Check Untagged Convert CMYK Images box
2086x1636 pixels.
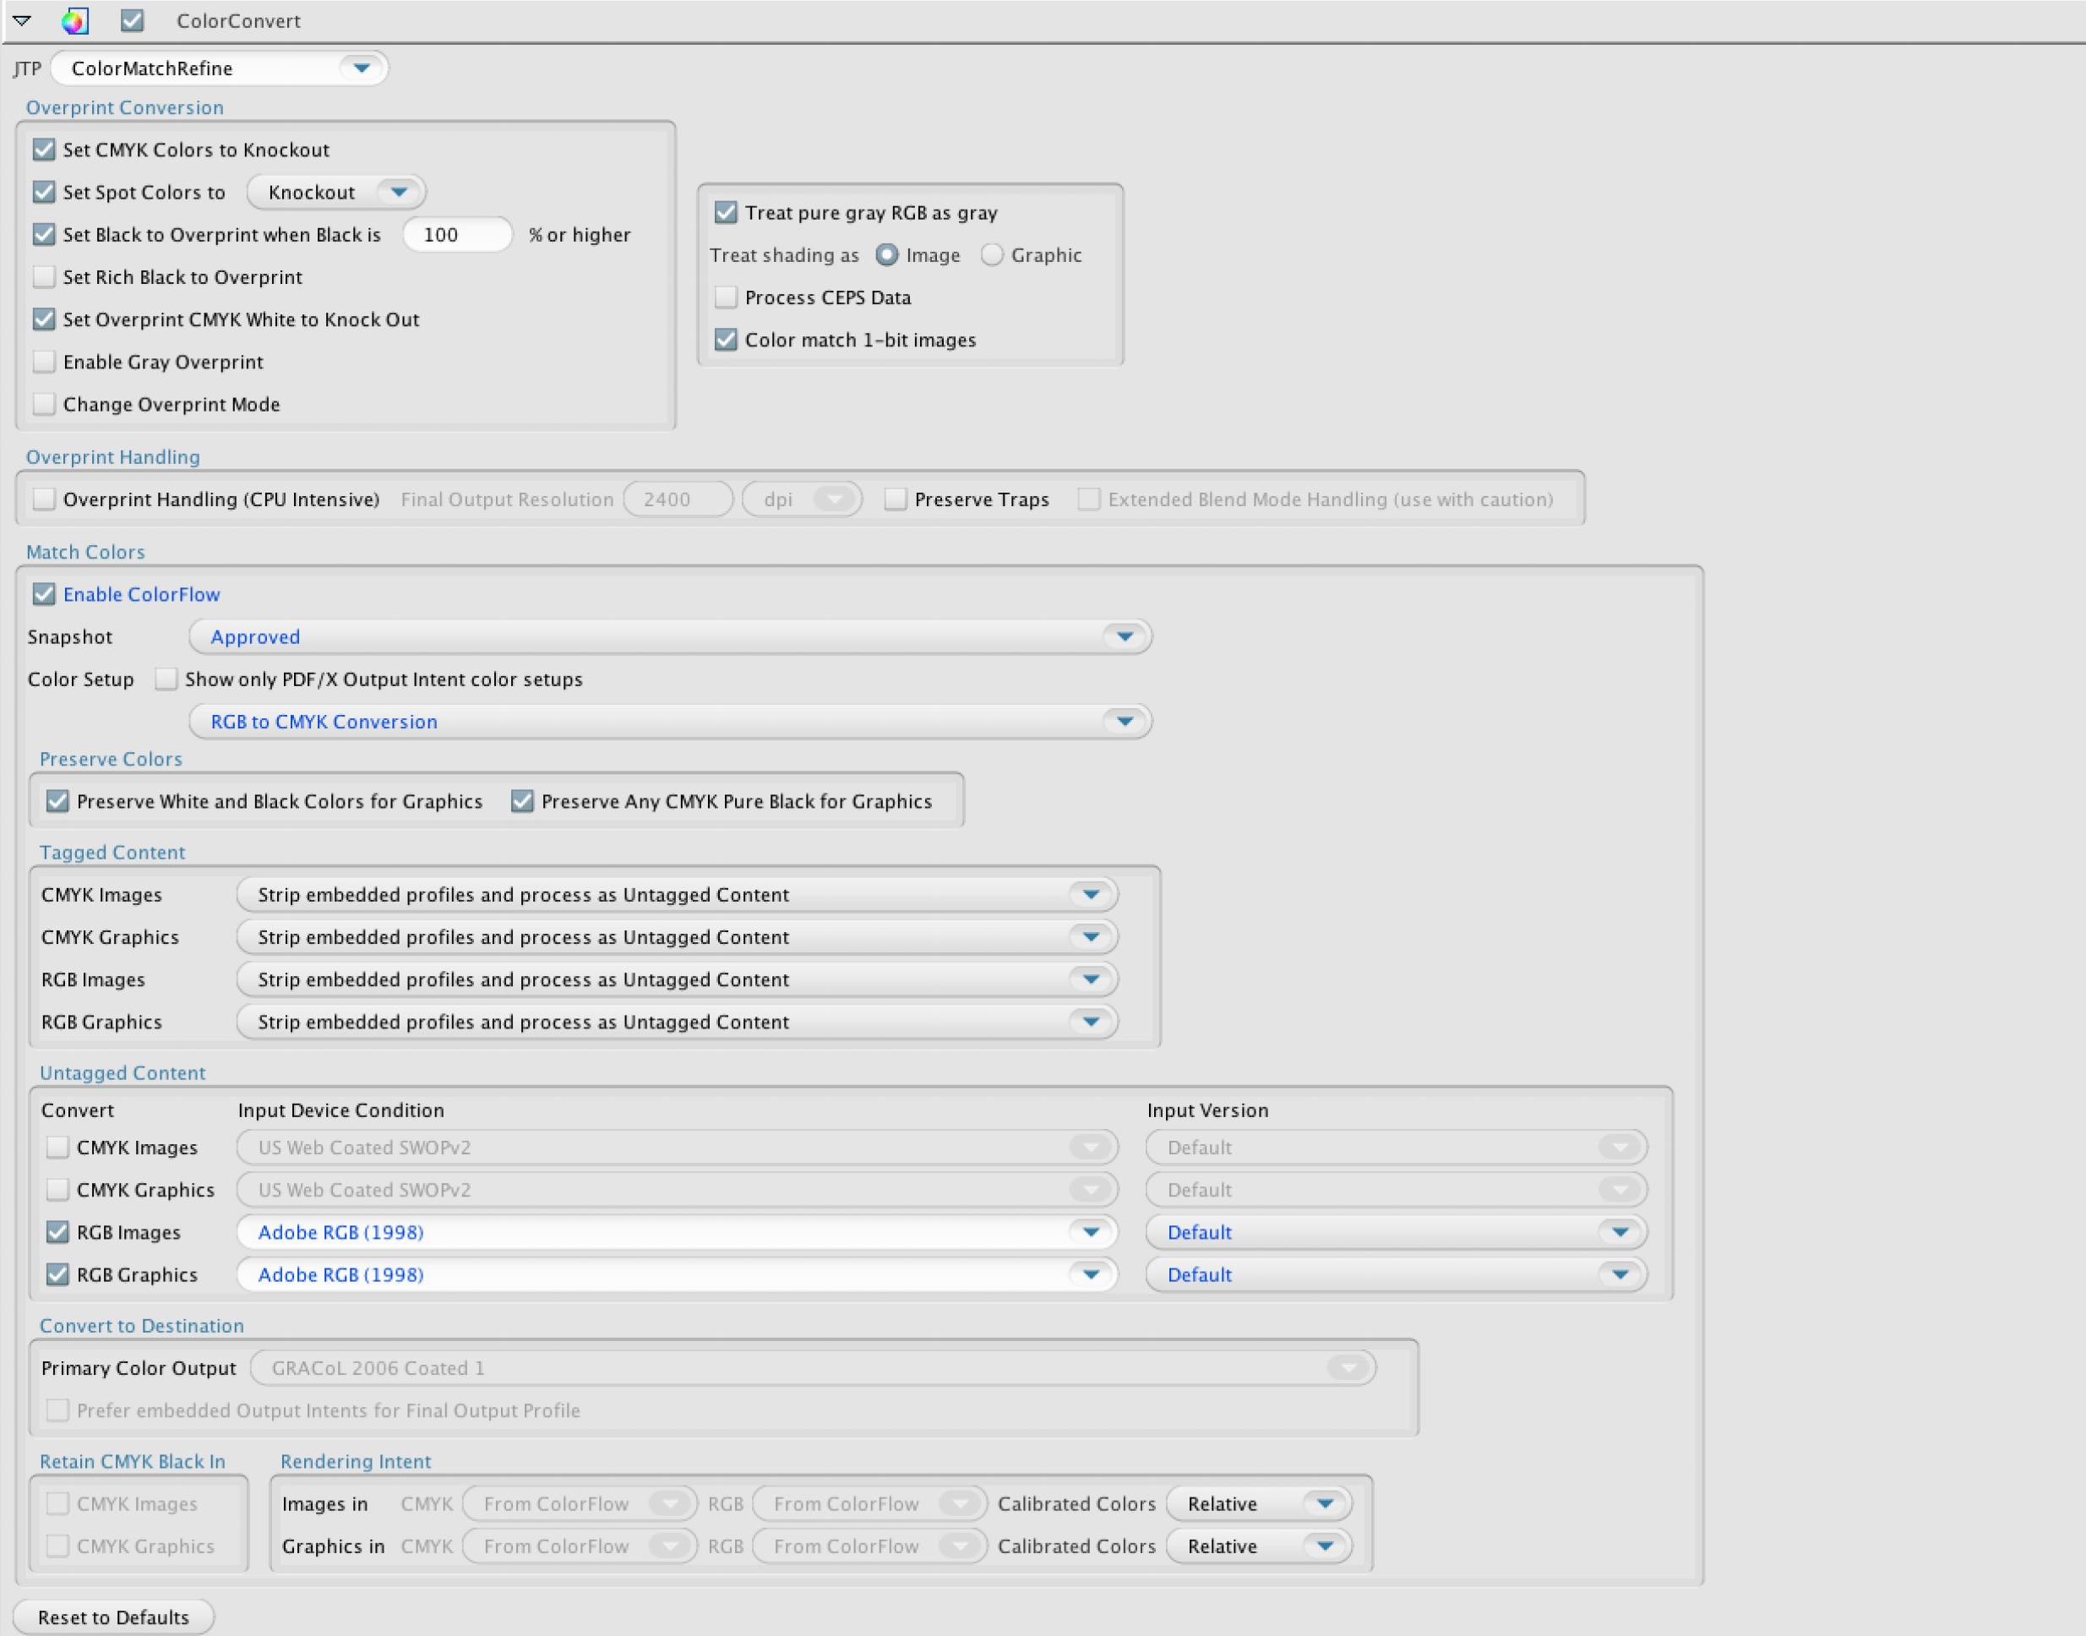point(57,1148)
